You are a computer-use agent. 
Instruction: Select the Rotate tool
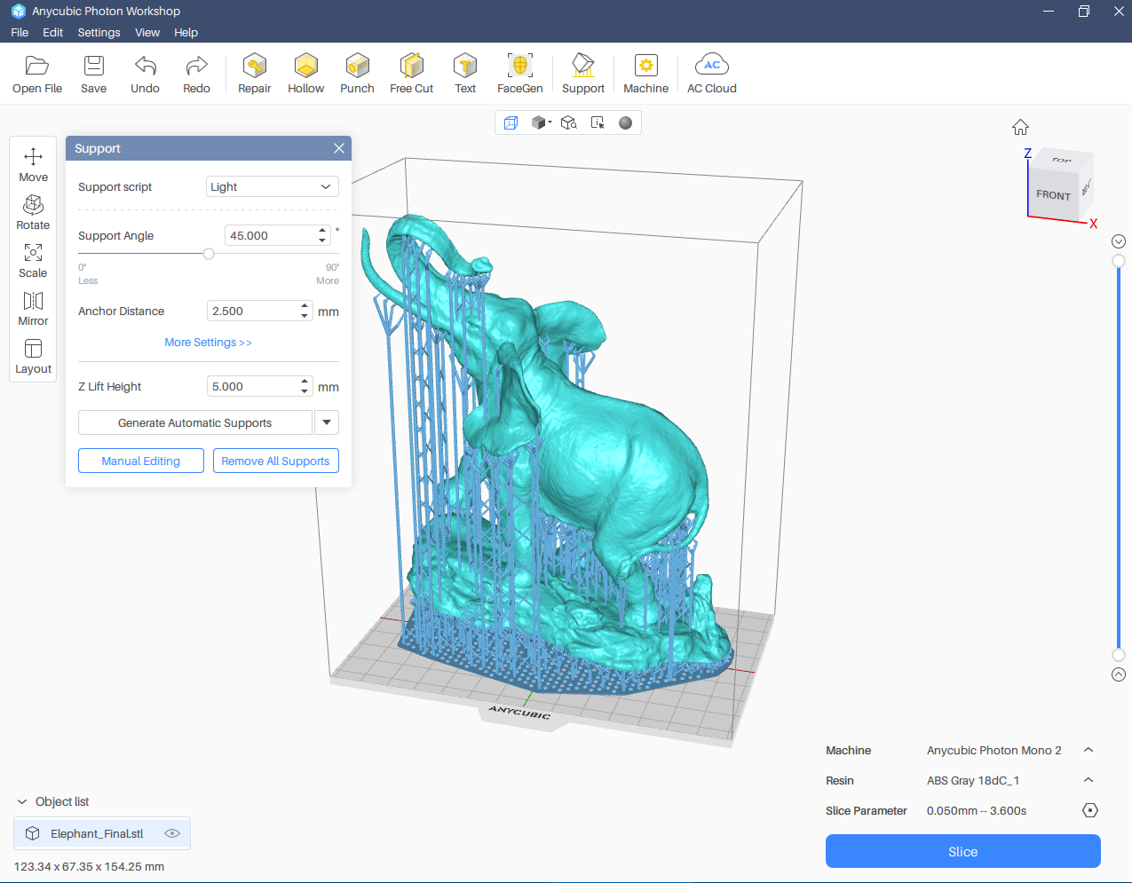click(x=33, y=212)
